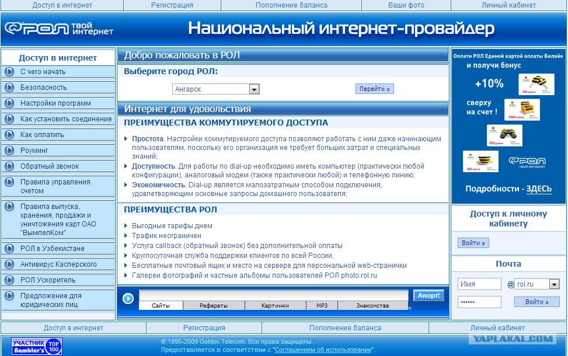The width and height of the screenshot is (568, 356).
Task: Click the arrow icon beside 'РОЛ Ускоритель'
Action: [x=9, y=280]
